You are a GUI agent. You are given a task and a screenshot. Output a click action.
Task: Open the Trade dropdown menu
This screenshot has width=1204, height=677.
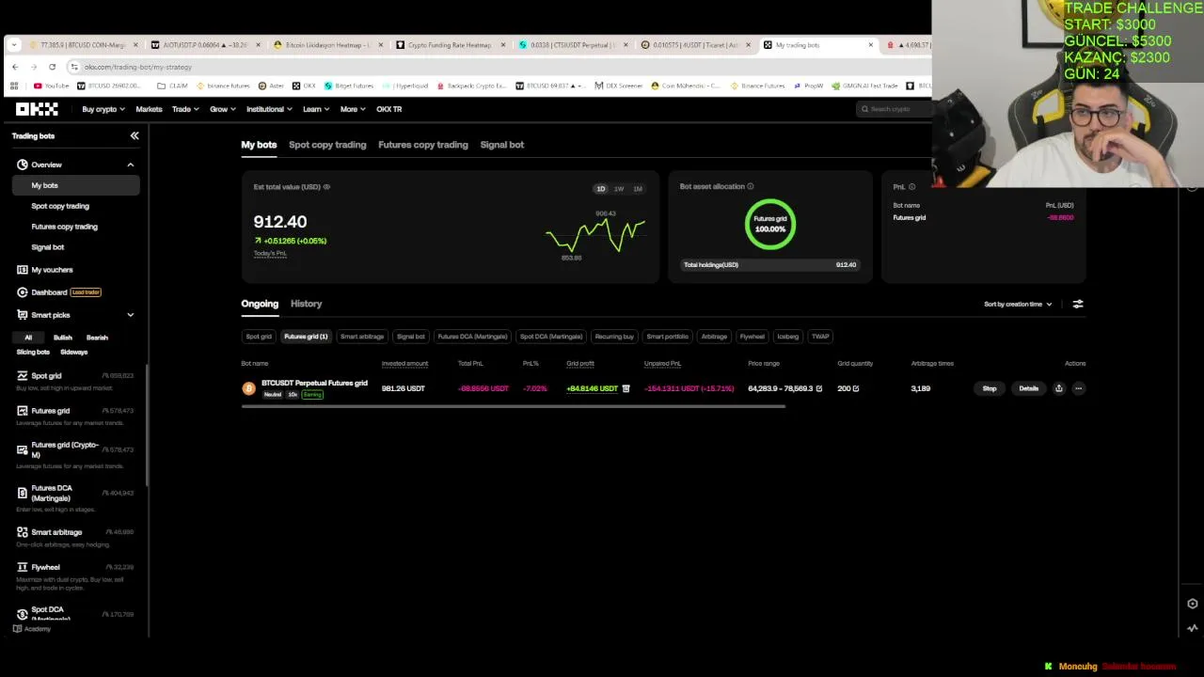(x=184, y=109)
